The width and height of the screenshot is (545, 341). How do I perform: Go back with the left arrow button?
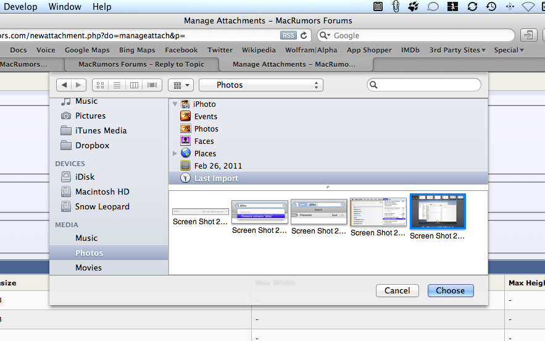pyautogui.click(x=64, y=85)
